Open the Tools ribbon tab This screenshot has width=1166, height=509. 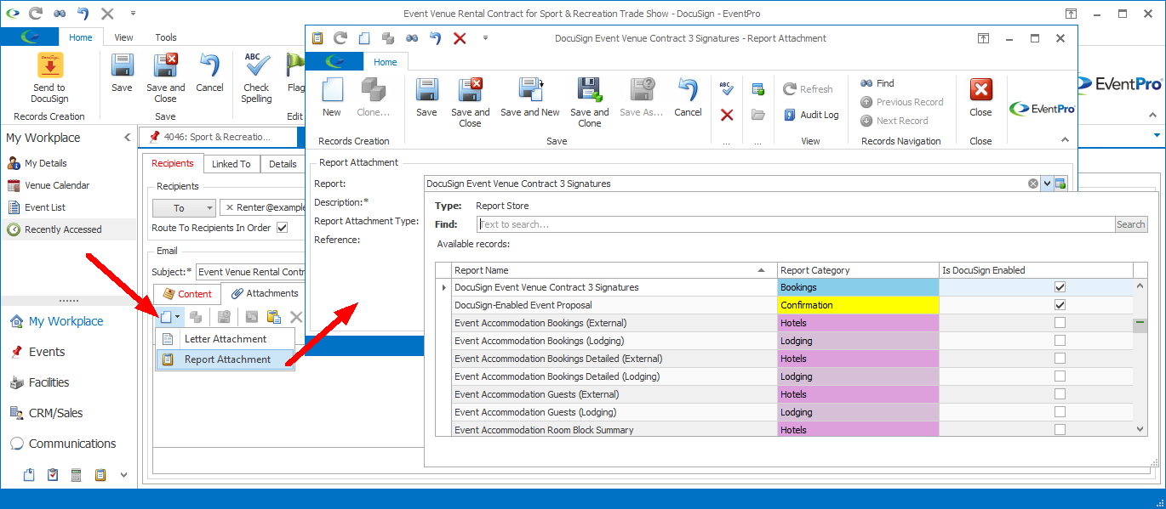[166, 37]
